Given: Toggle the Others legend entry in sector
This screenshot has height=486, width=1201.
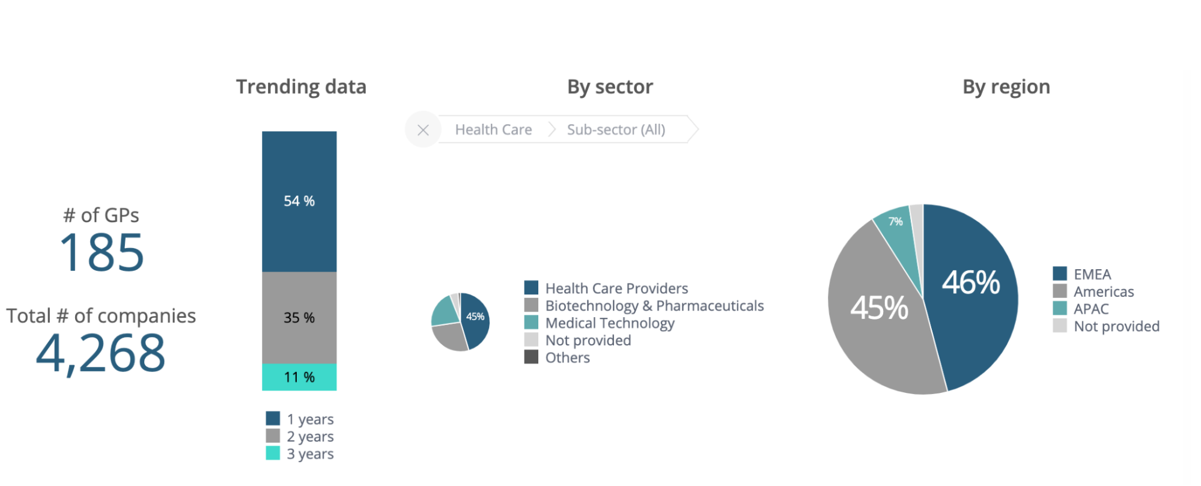Looking at the screenshot, I should [x=567, y=357].
